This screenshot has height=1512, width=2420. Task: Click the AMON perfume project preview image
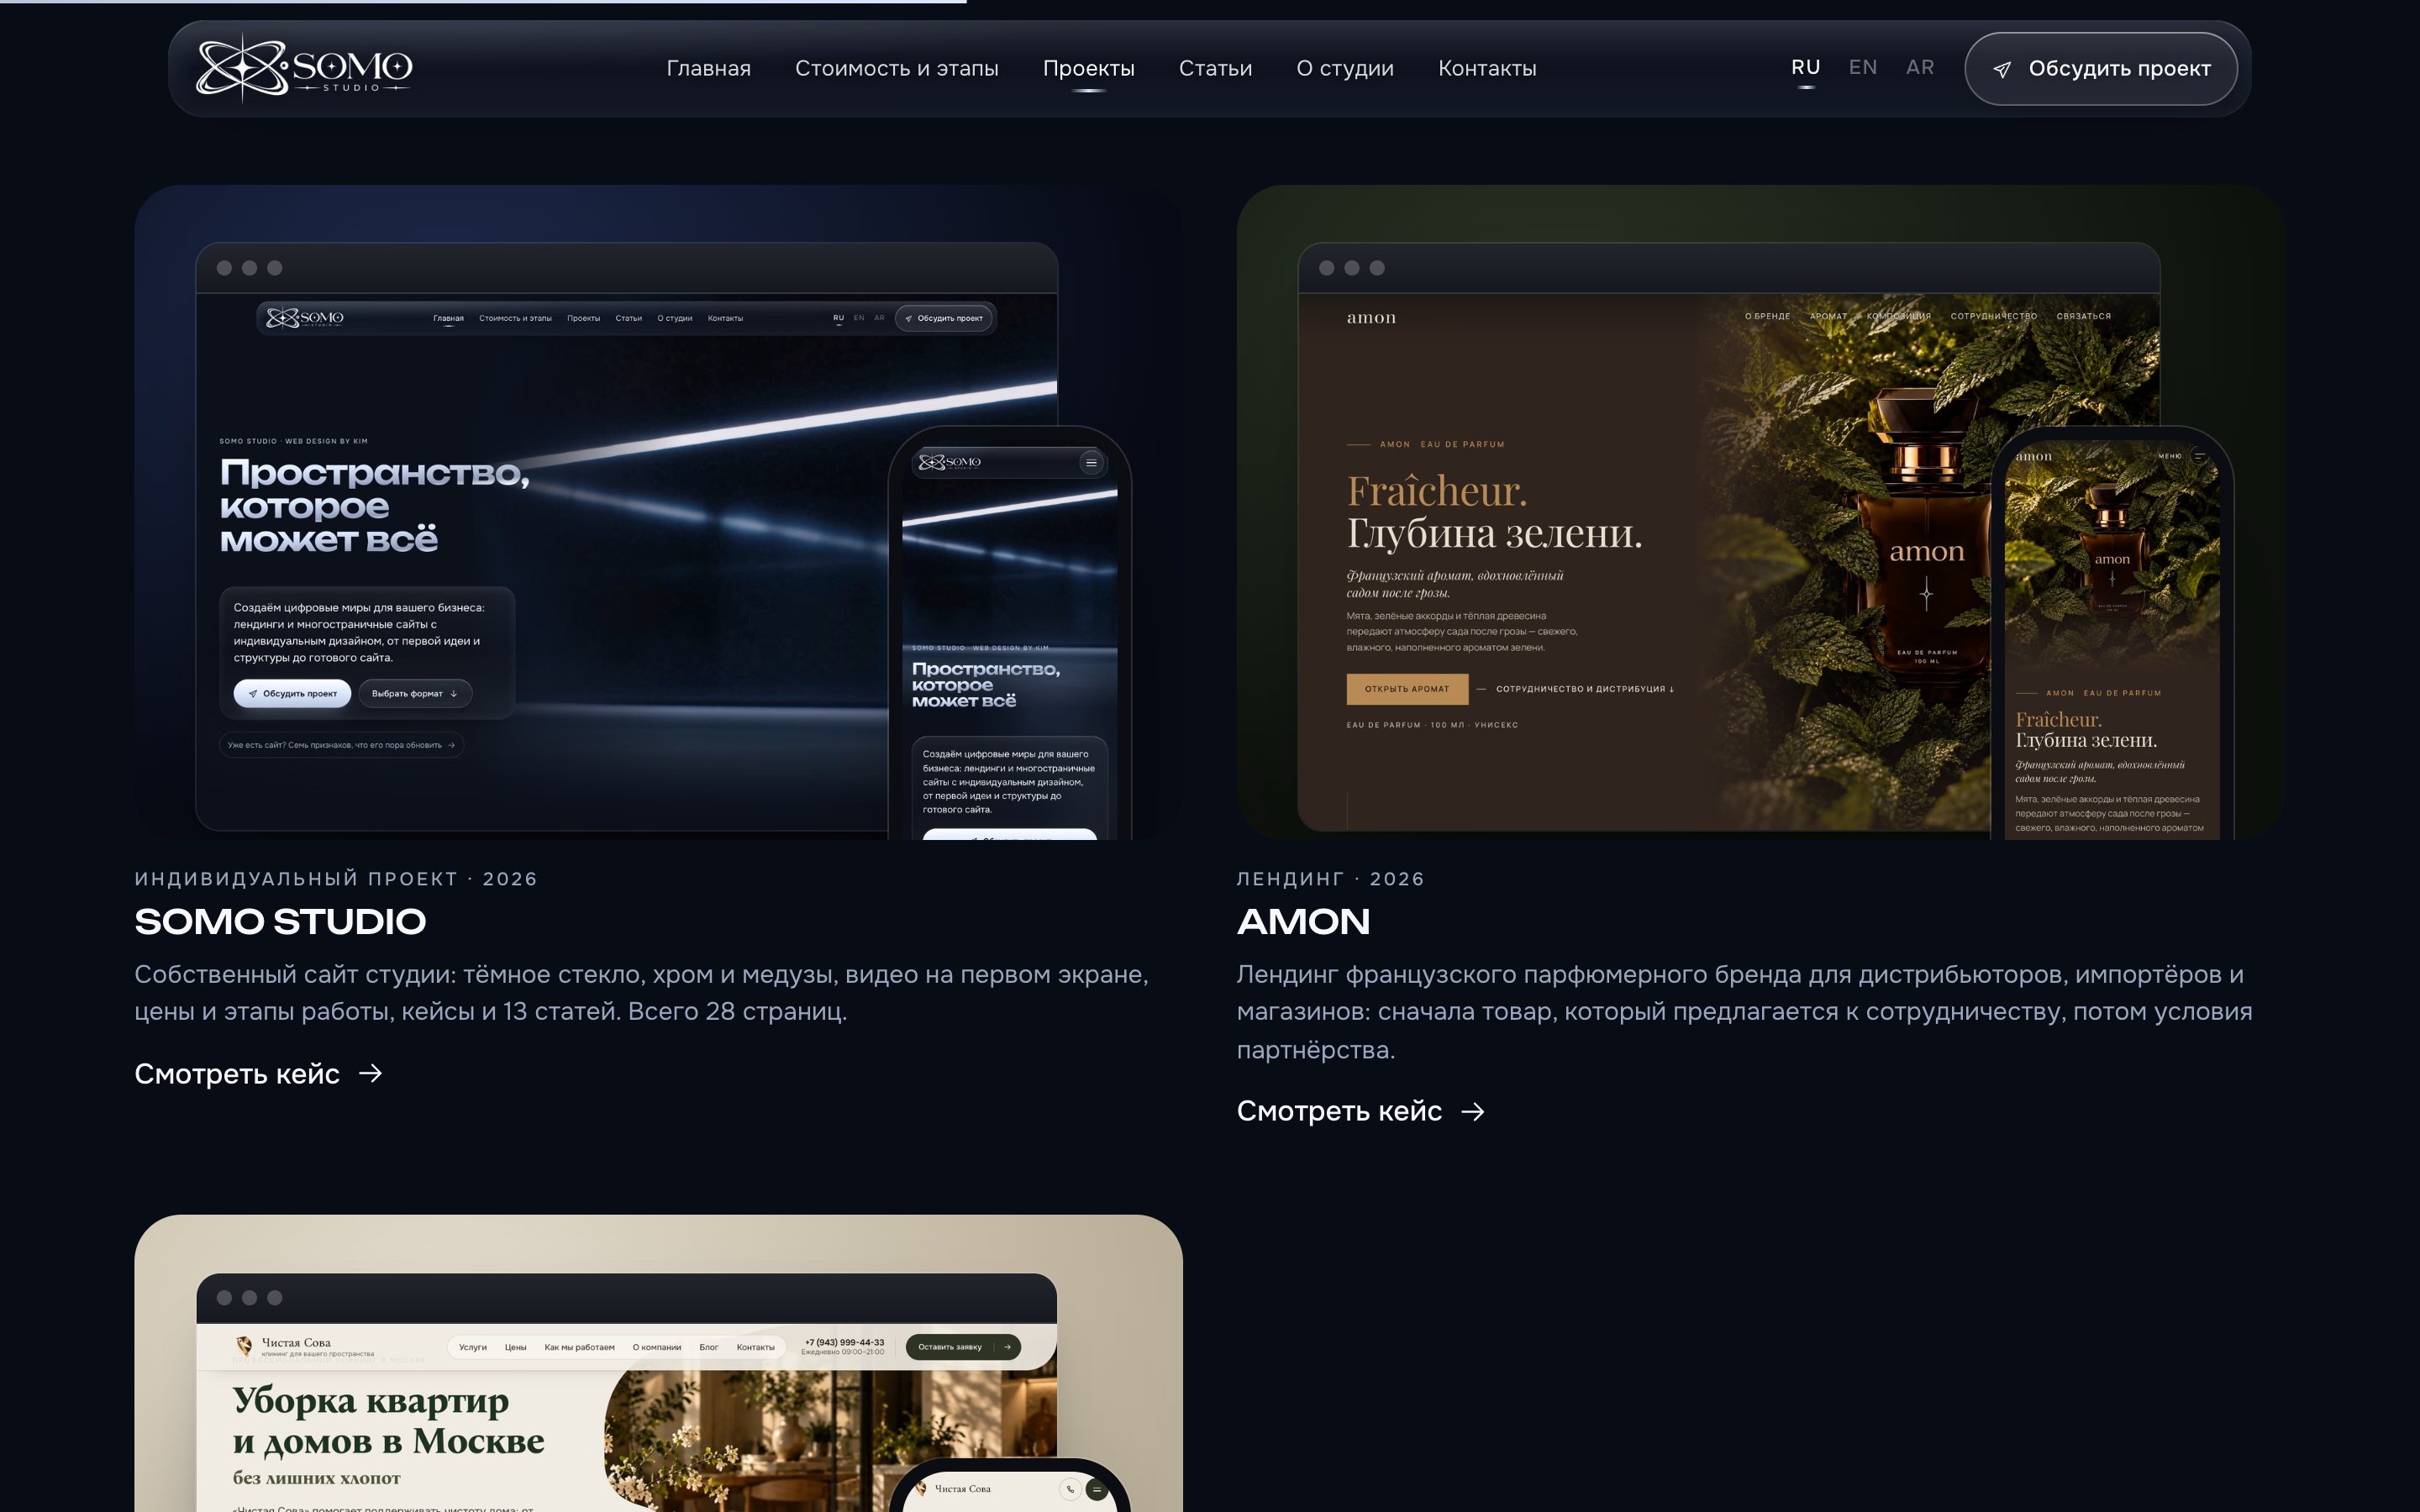1760,512
